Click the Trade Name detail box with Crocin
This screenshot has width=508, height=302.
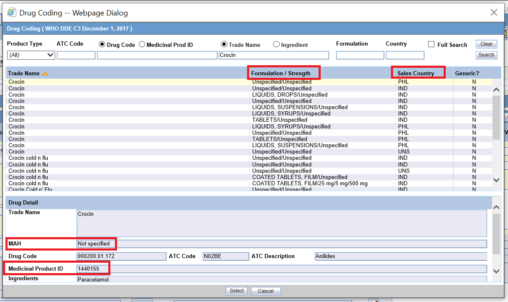tap(282, 223)
